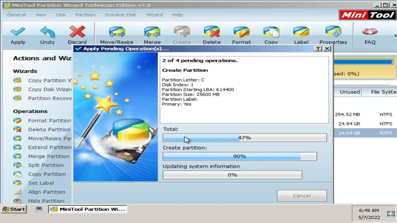Click the system tray network icon
The height and width of the screenshot is (223, 397).
[391, 214]
